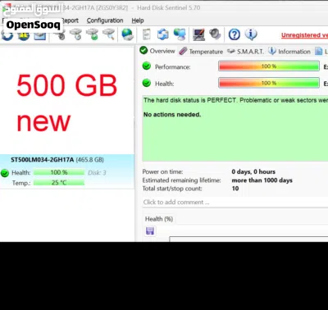Viewport: 328px width, 310px height.
Task: Select the ST500LM034-2GH17A disk entry
Action: point(67,171)
